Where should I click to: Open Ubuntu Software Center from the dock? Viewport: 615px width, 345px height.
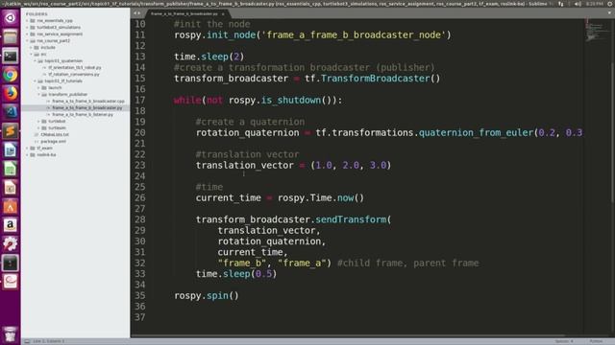click(x=11, y=206)
